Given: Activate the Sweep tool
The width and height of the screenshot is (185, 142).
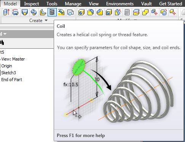Looking at the screenshot, I should click(x=34, y=12).
